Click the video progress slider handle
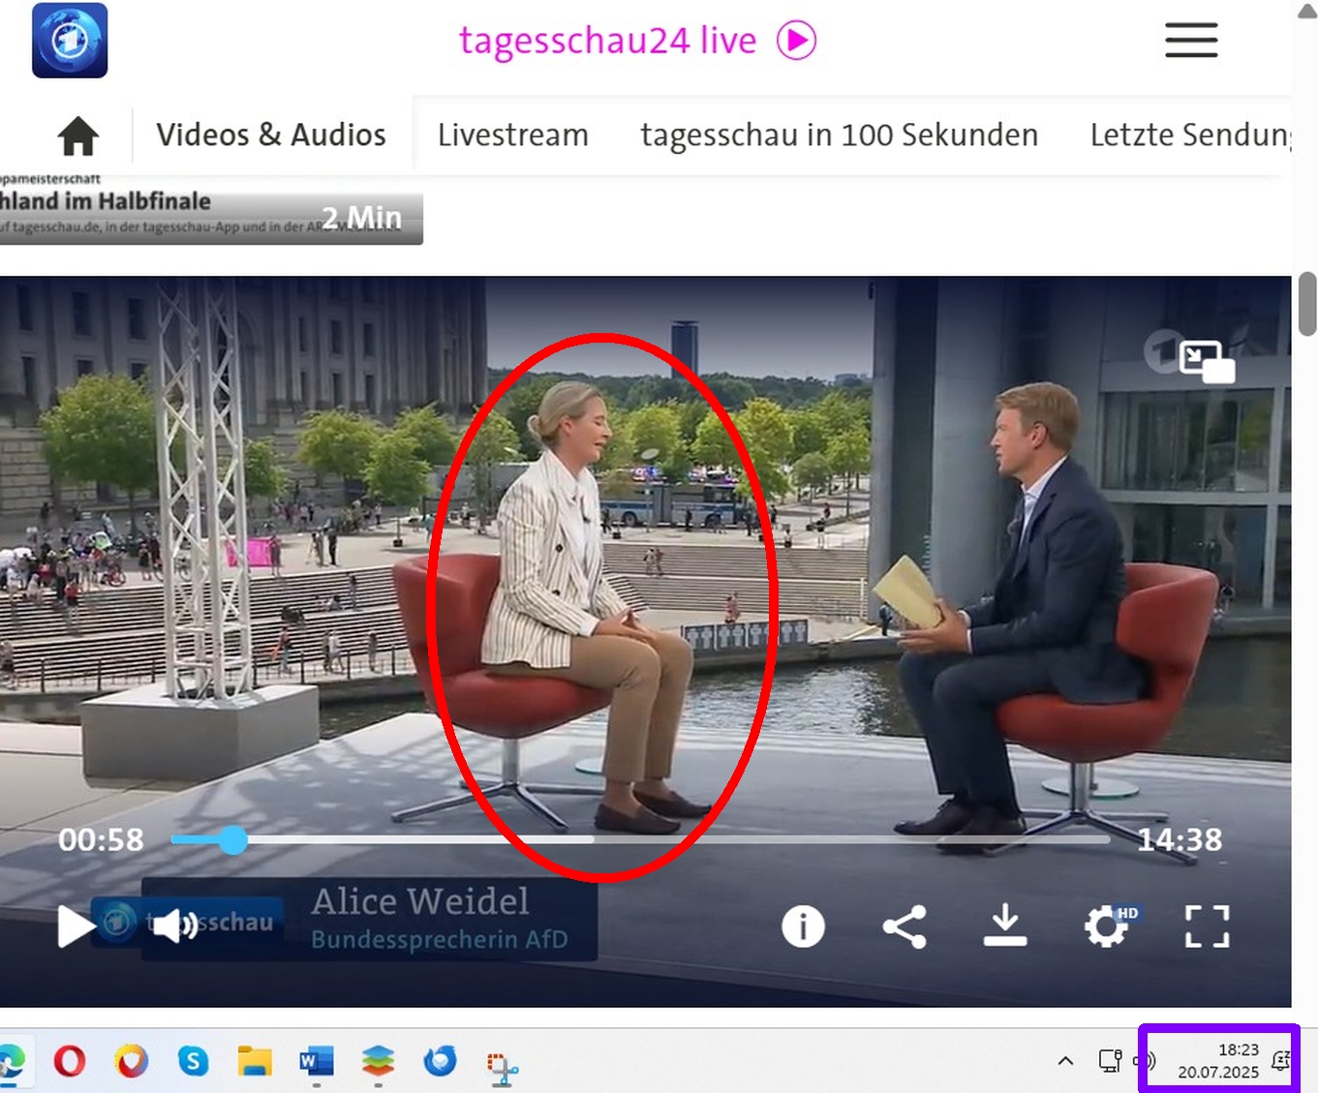Screen dimensions: 1318x1093 [x=232, y=840]
